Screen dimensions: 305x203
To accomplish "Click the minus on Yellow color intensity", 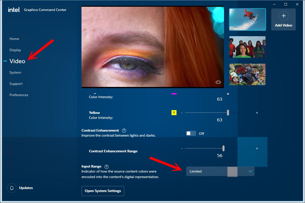I will tap(182, 113).
